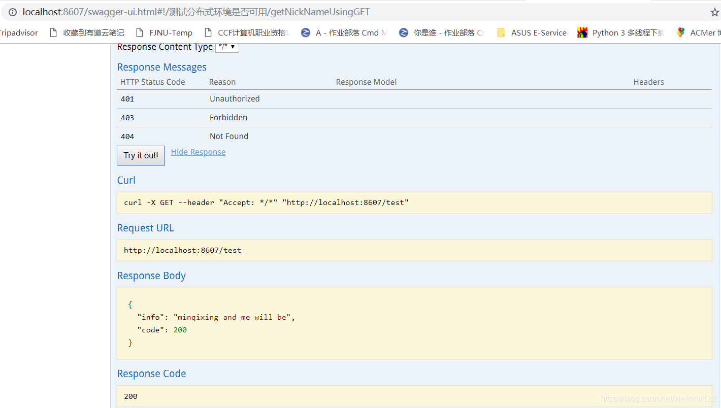Screen dimensions: 721x408
Task: Bookmark this page with the star icon
Action: click(715, 12)
